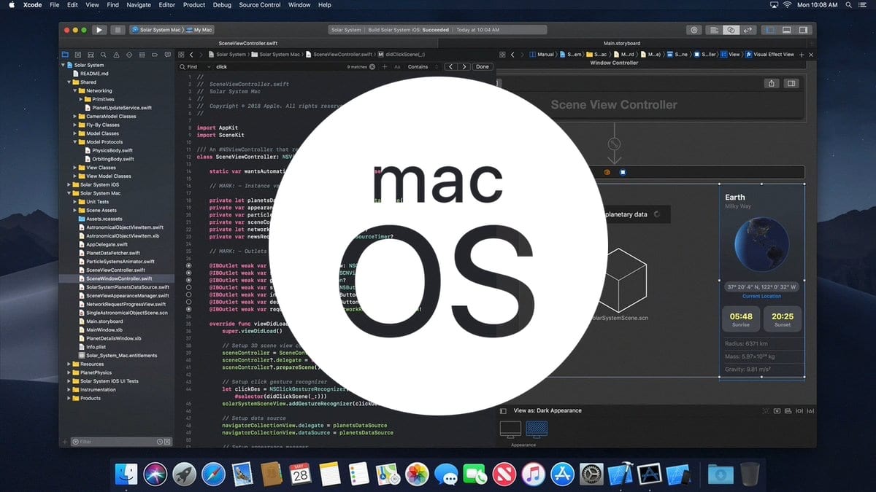
Task: Jump to the next find match
Action: point(464,66)
